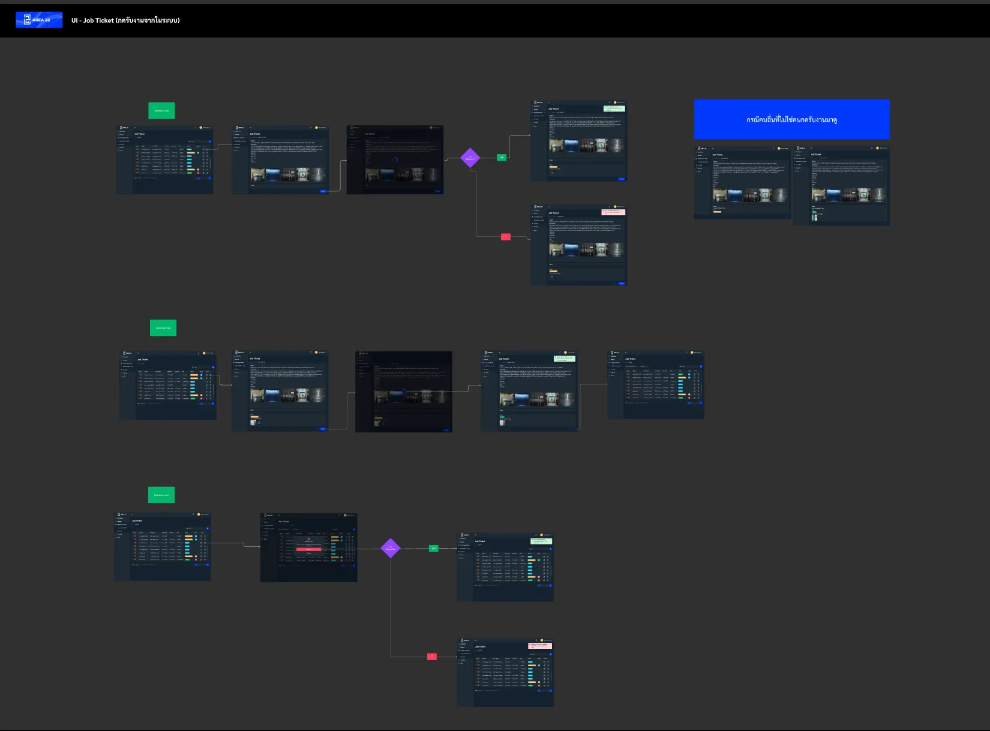Click red no-branch tag in first flow
The height and width of the screenshot is (731, 990).
506,237
